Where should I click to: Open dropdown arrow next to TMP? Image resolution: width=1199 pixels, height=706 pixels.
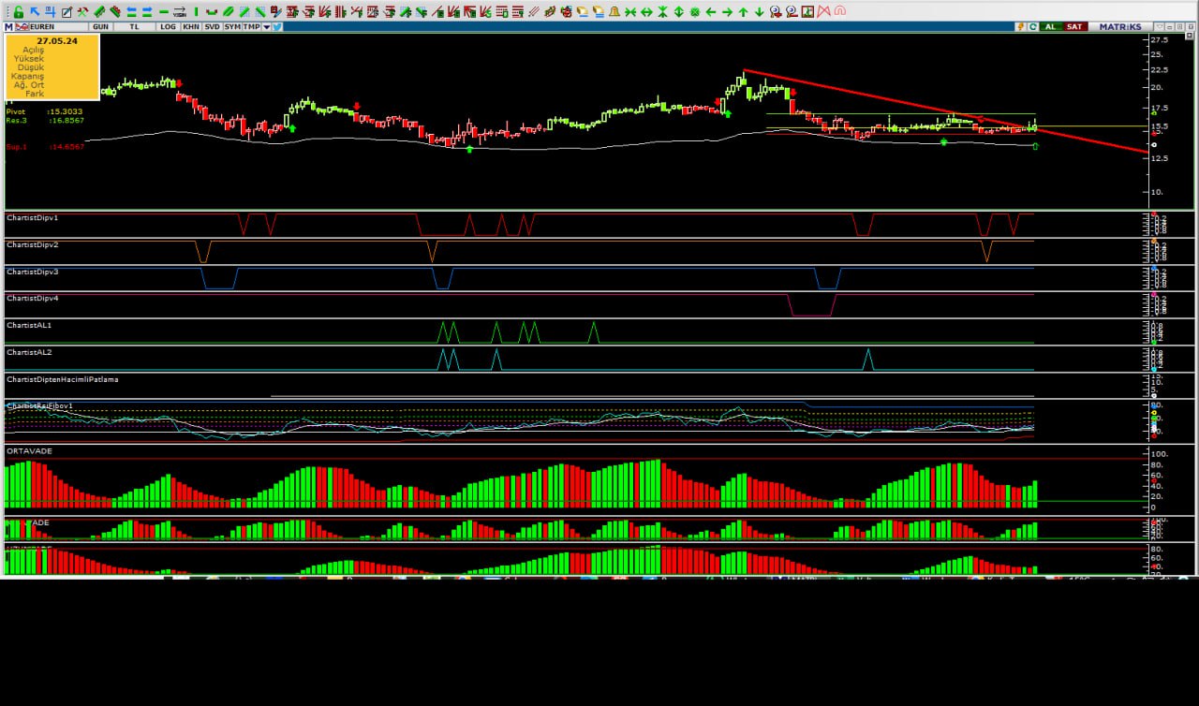(x=266, y=27)
